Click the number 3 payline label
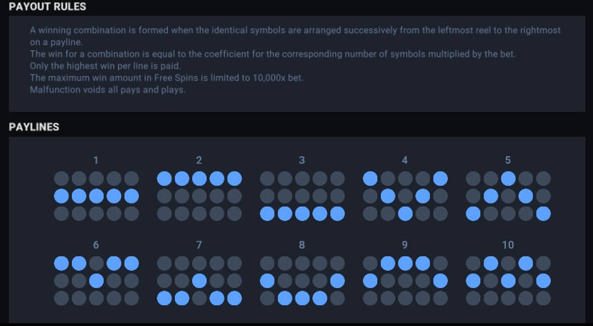The height and width of the screenshot is (326, 593). pos(302,160)
